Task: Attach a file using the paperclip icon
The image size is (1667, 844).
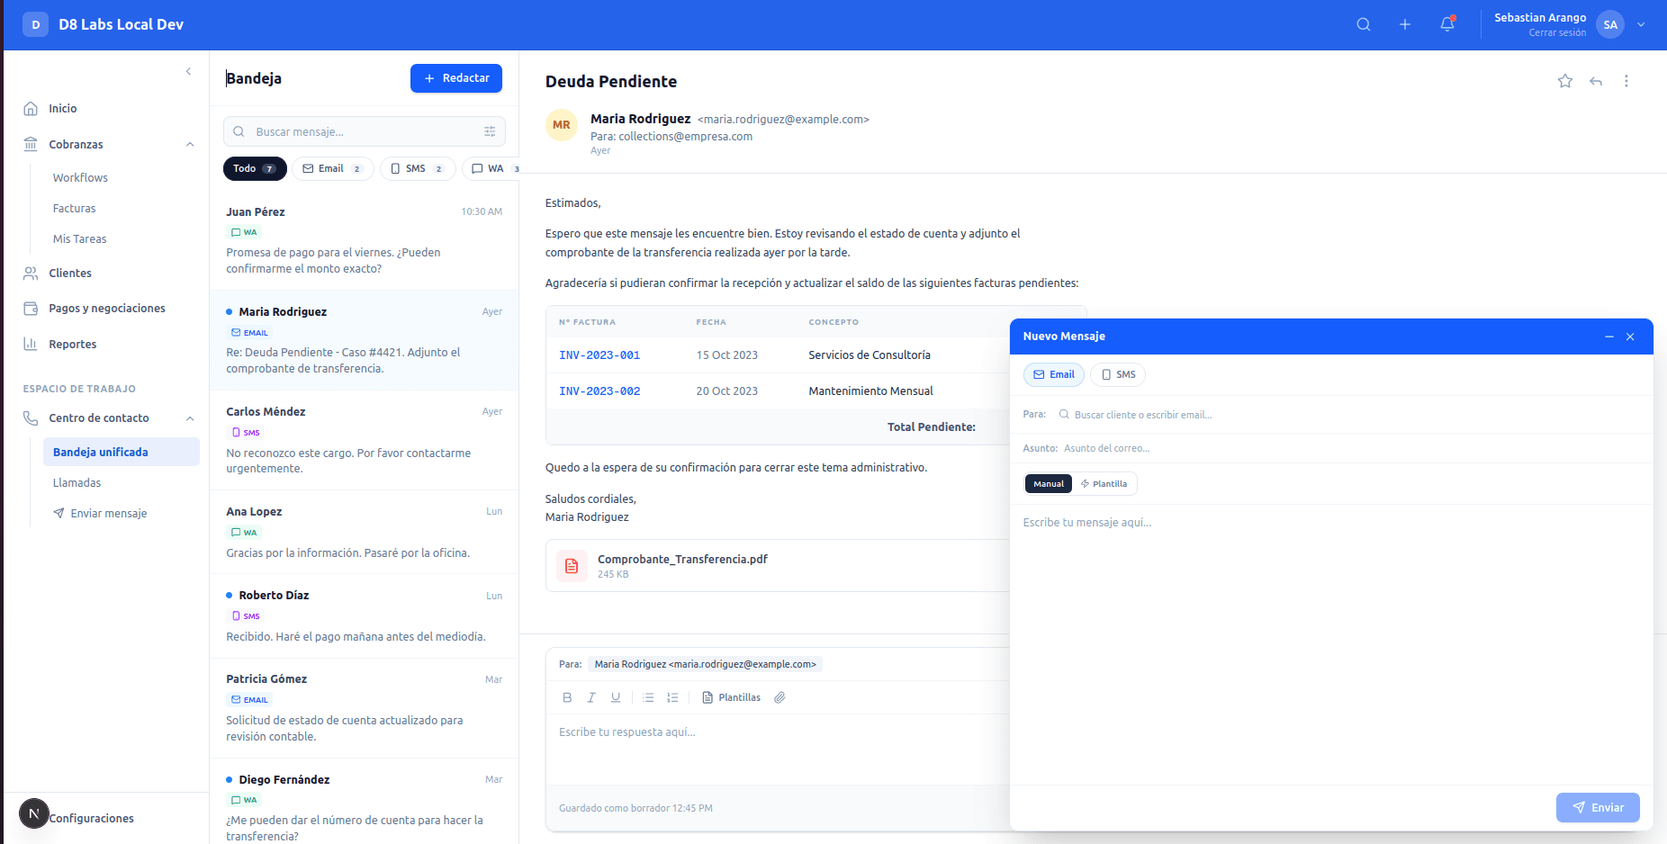Action: coord(779,697)
